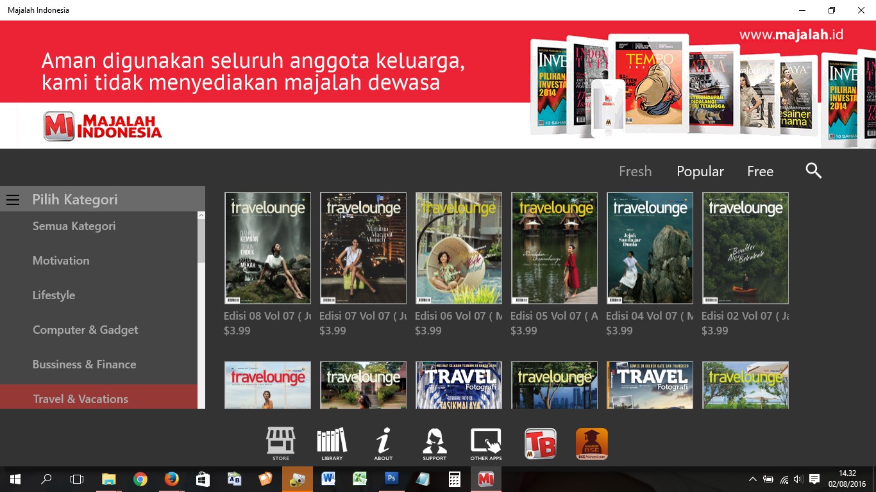Click the www.majalah.id banner link

coord(791,34)
